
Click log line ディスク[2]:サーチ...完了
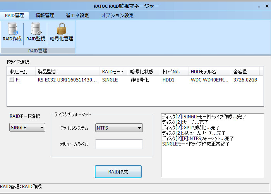(185, 122)
